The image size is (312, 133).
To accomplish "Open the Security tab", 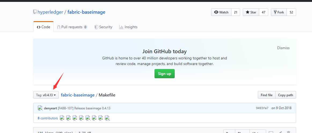I will (x=103, y=27).
